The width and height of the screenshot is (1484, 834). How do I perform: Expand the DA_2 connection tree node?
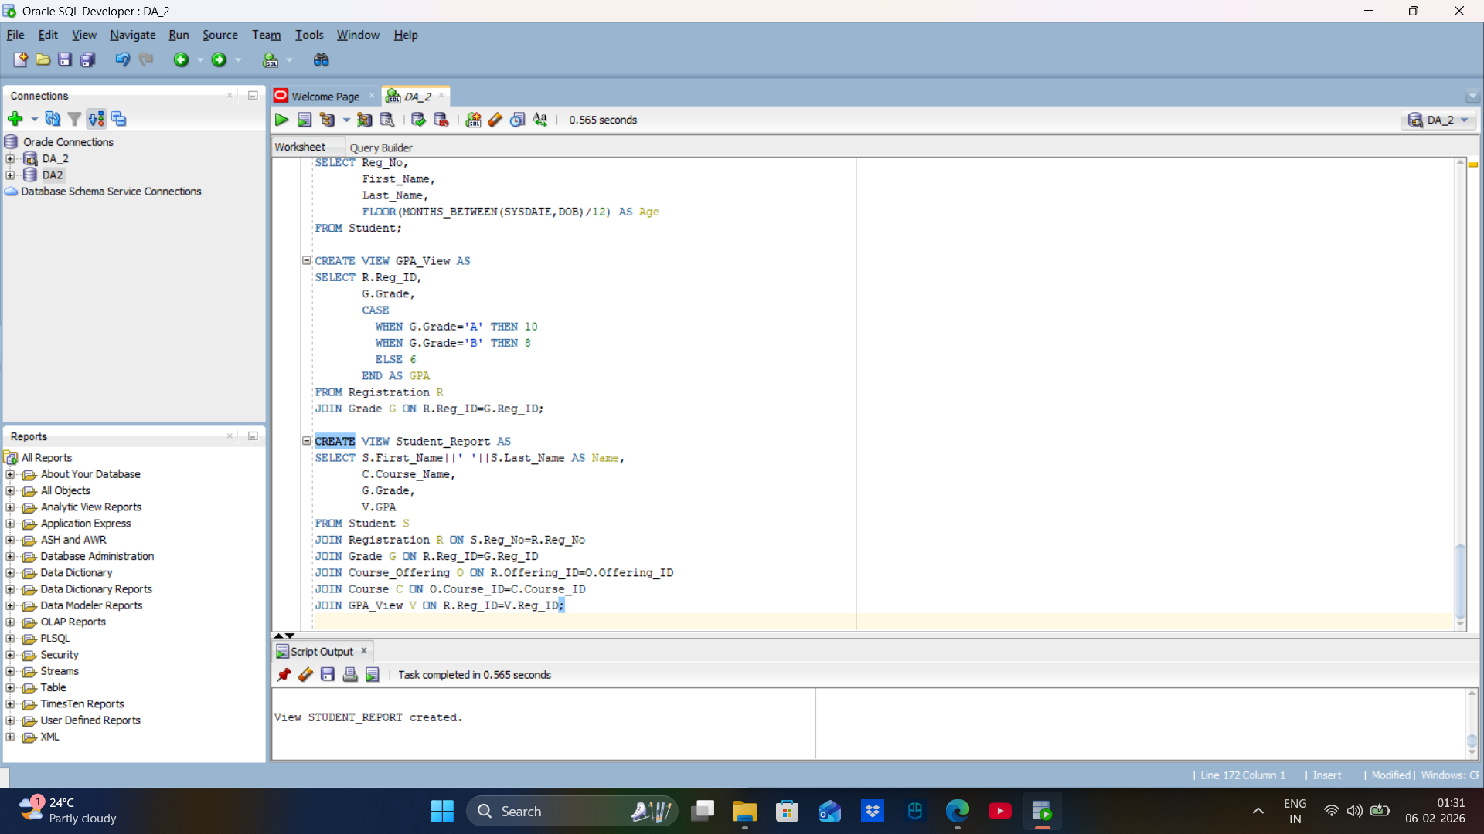coord(10,158)
